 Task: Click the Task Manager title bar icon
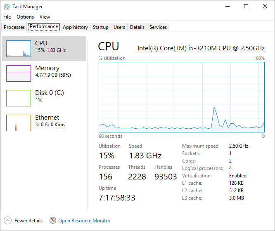pyautogui.click(x=7, y=7)
